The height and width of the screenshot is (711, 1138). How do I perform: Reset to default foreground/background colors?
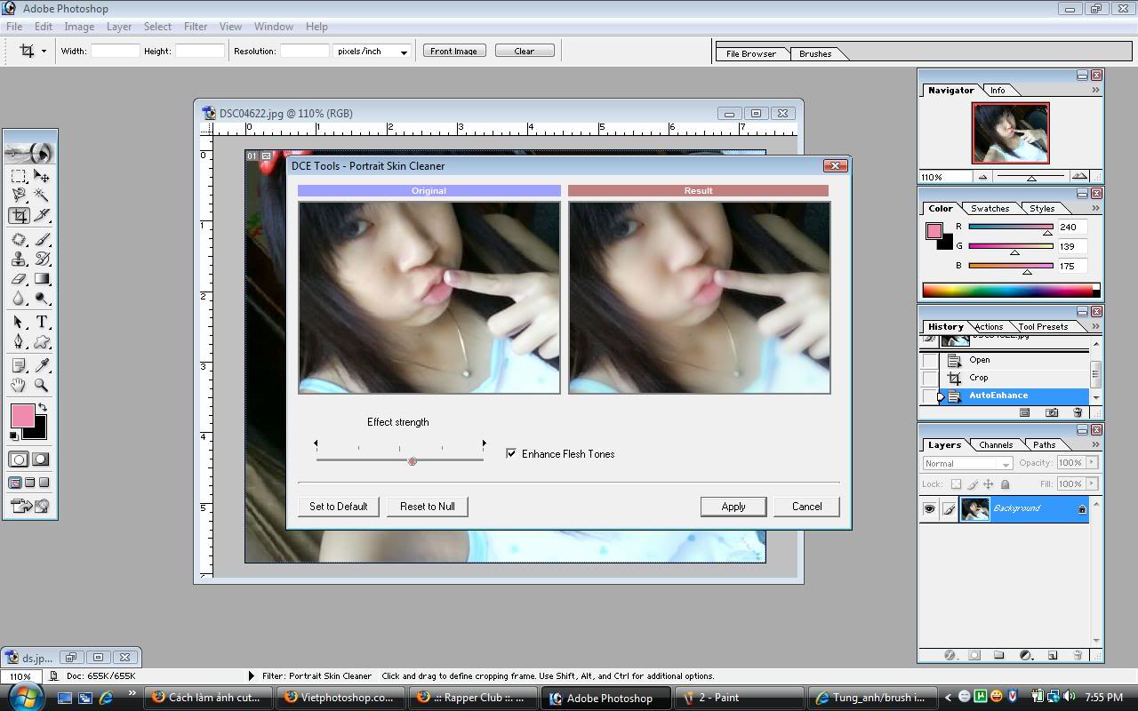(x=14, y=435)
